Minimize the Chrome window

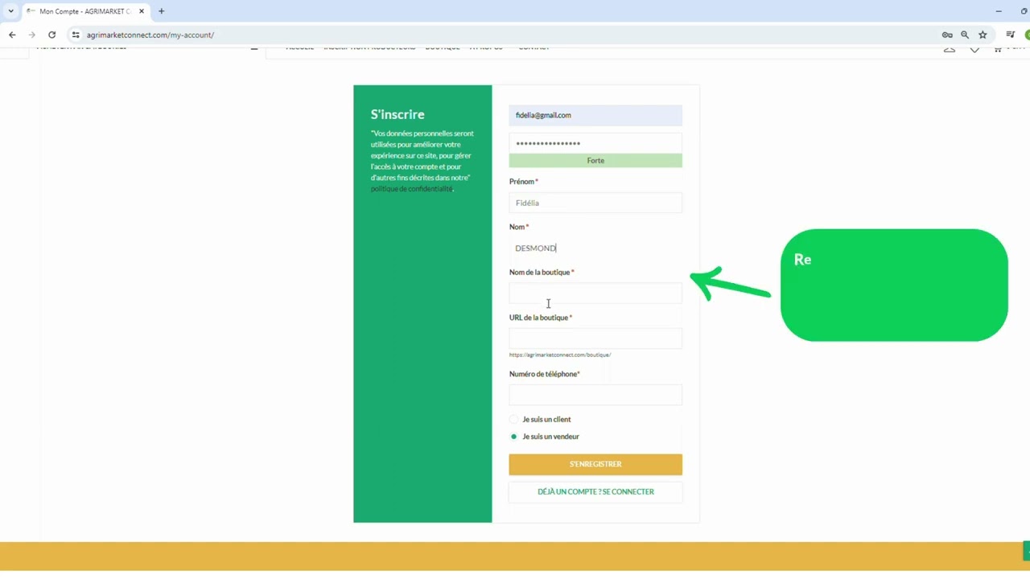coord(999,11)
